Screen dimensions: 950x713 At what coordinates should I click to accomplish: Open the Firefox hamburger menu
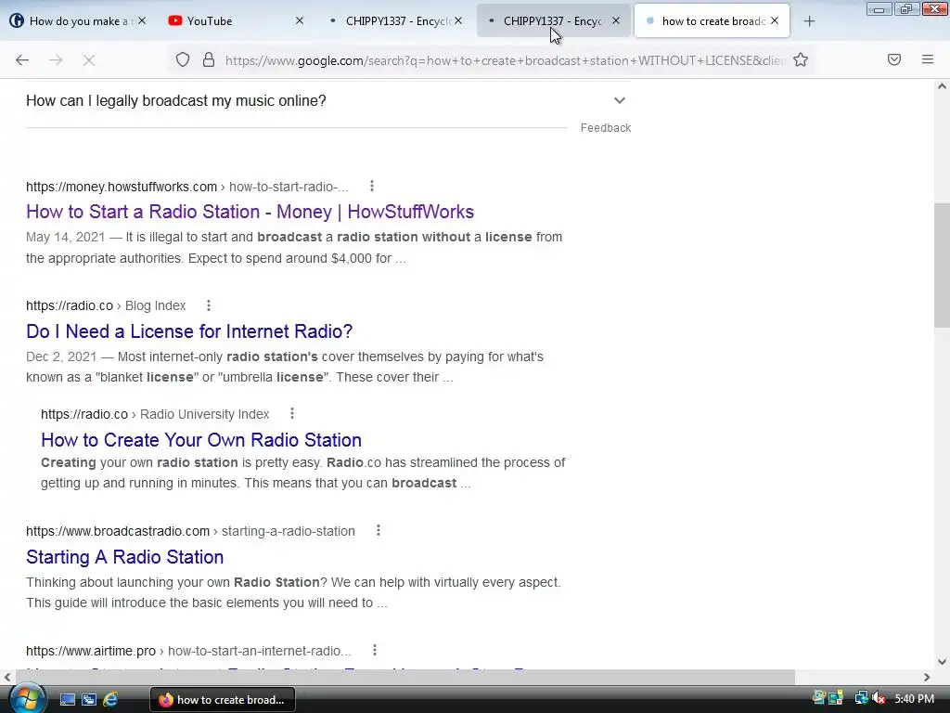coord(928,59)
